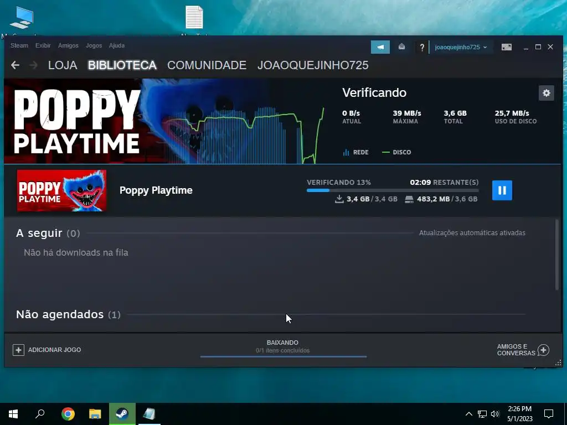The width and height of the screenshot is (567, 425).
Task: Open AMIGOS E CONVERSAS
Action: coord(523,350)
